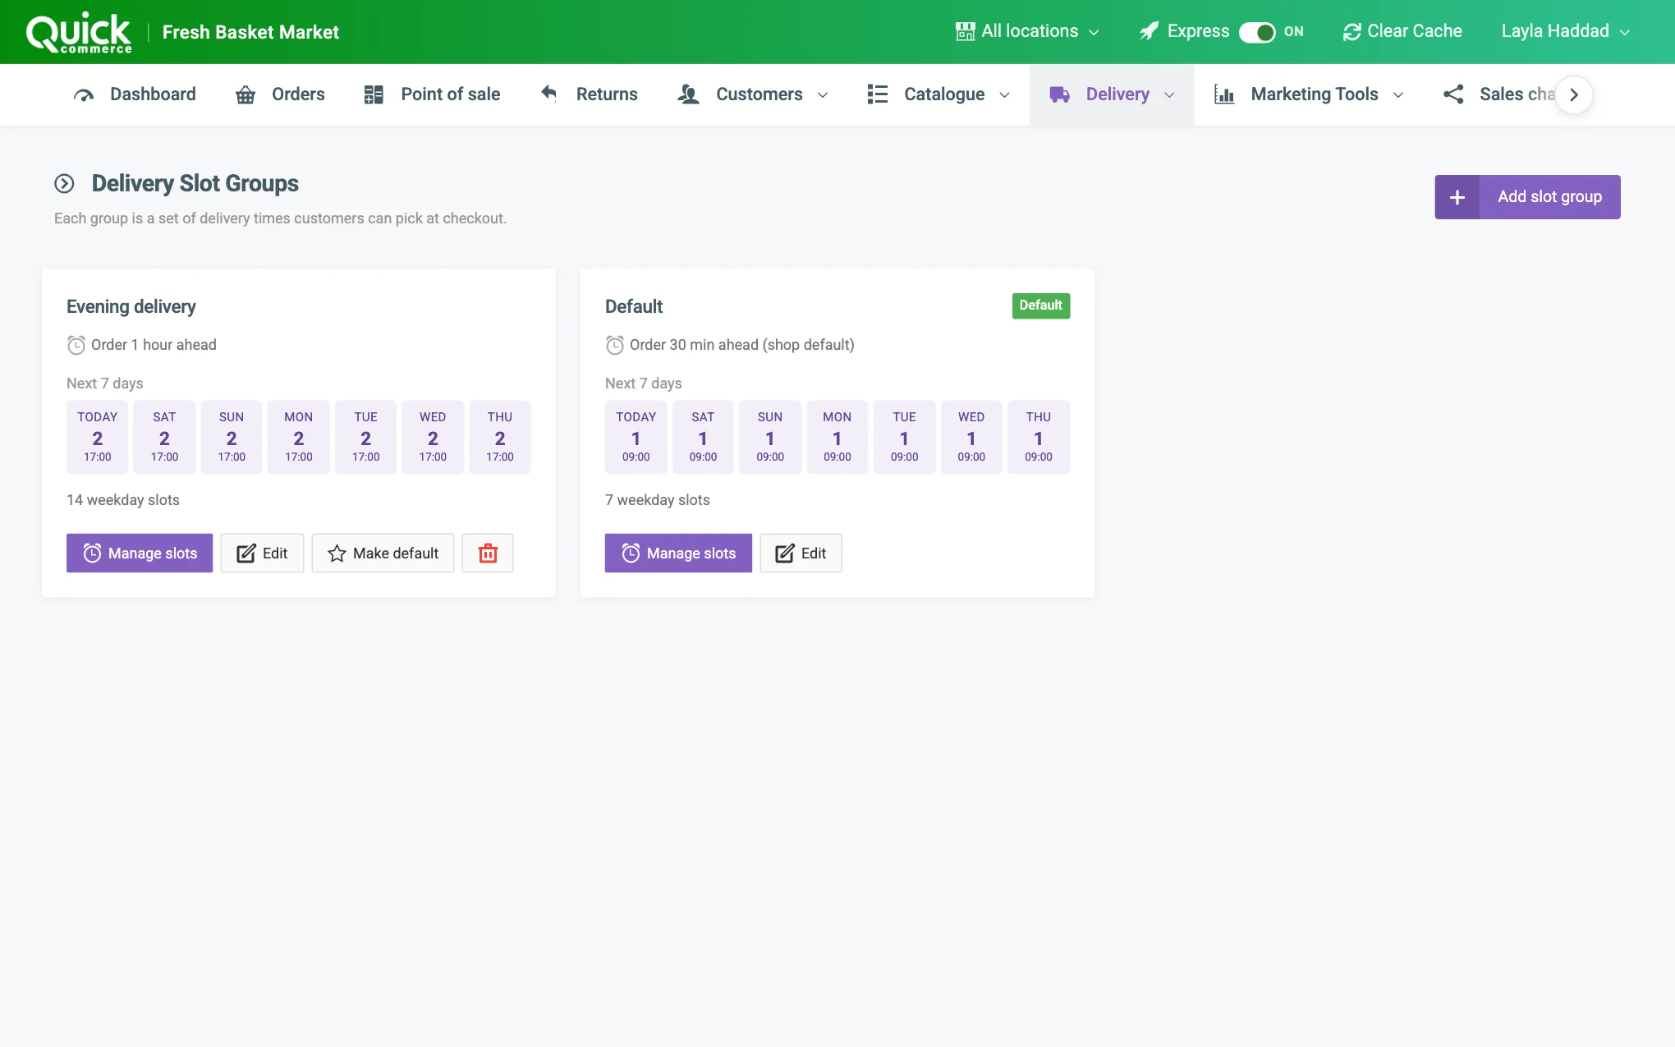This screenshot has height=1047, width=1675.
Task: Click Edit on the Evening delivery card
Action: 262,553
